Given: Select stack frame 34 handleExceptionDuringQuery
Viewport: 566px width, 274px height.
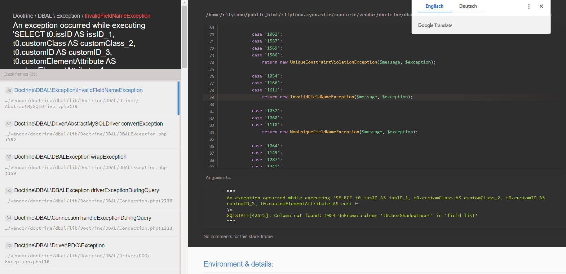Looking at the screenshot, I should (x=82, y=218).
